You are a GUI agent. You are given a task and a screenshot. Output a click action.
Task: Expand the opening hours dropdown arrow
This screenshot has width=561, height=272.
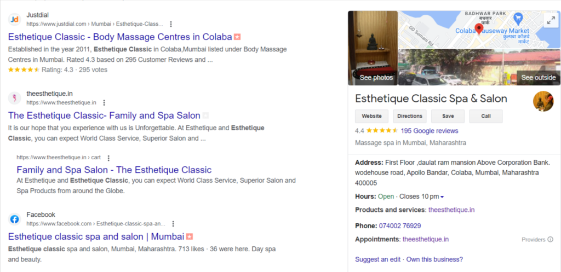(442, 197)
